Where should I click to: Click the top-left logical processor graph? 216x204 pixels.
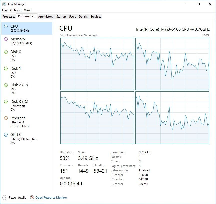[x=97, y=64]
